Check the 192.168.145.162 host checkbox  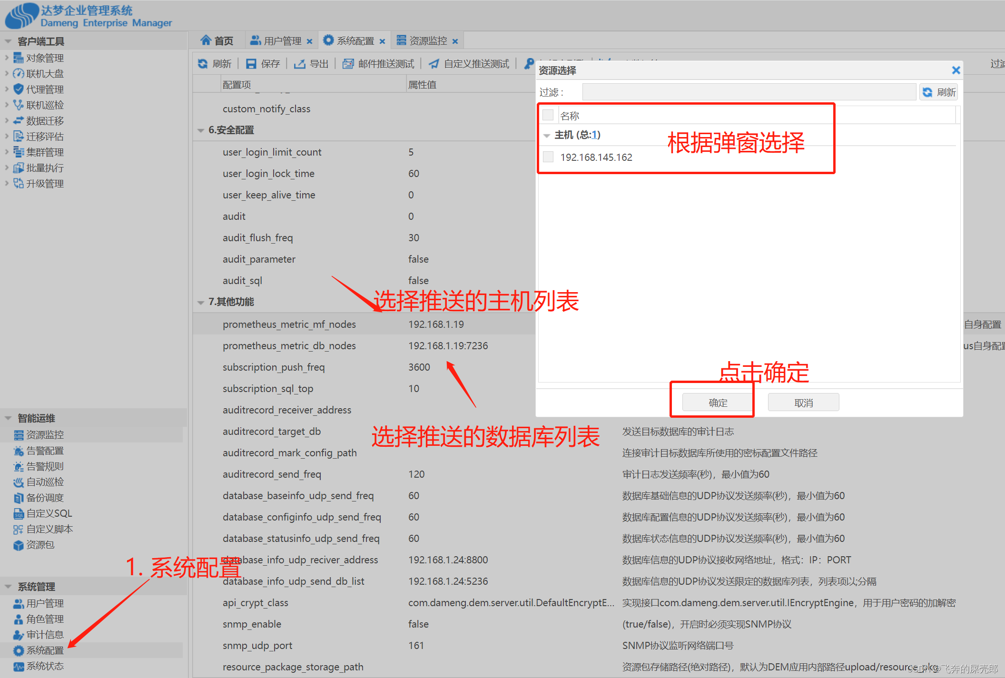[548, 157]
